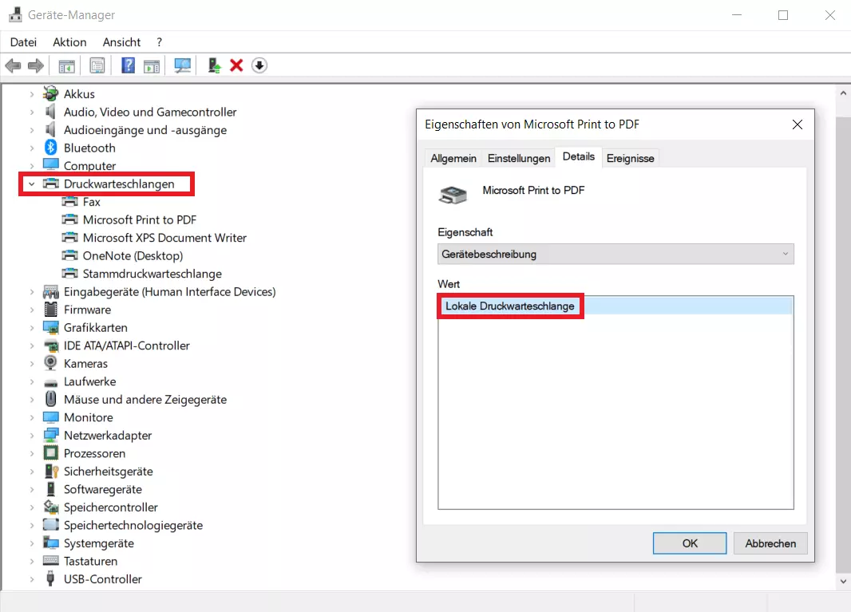Open the Eigenschaft dropdown showing Gerätebeschreibung
Image resolution: width=851 pixels, height=612 pixels.
tap(615, 254)
